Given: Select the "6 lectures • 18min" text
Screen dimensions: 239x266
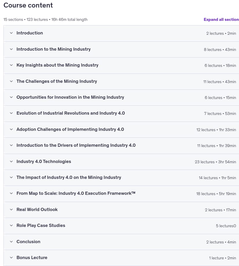Looking at the screenshot, I should 220,65.
